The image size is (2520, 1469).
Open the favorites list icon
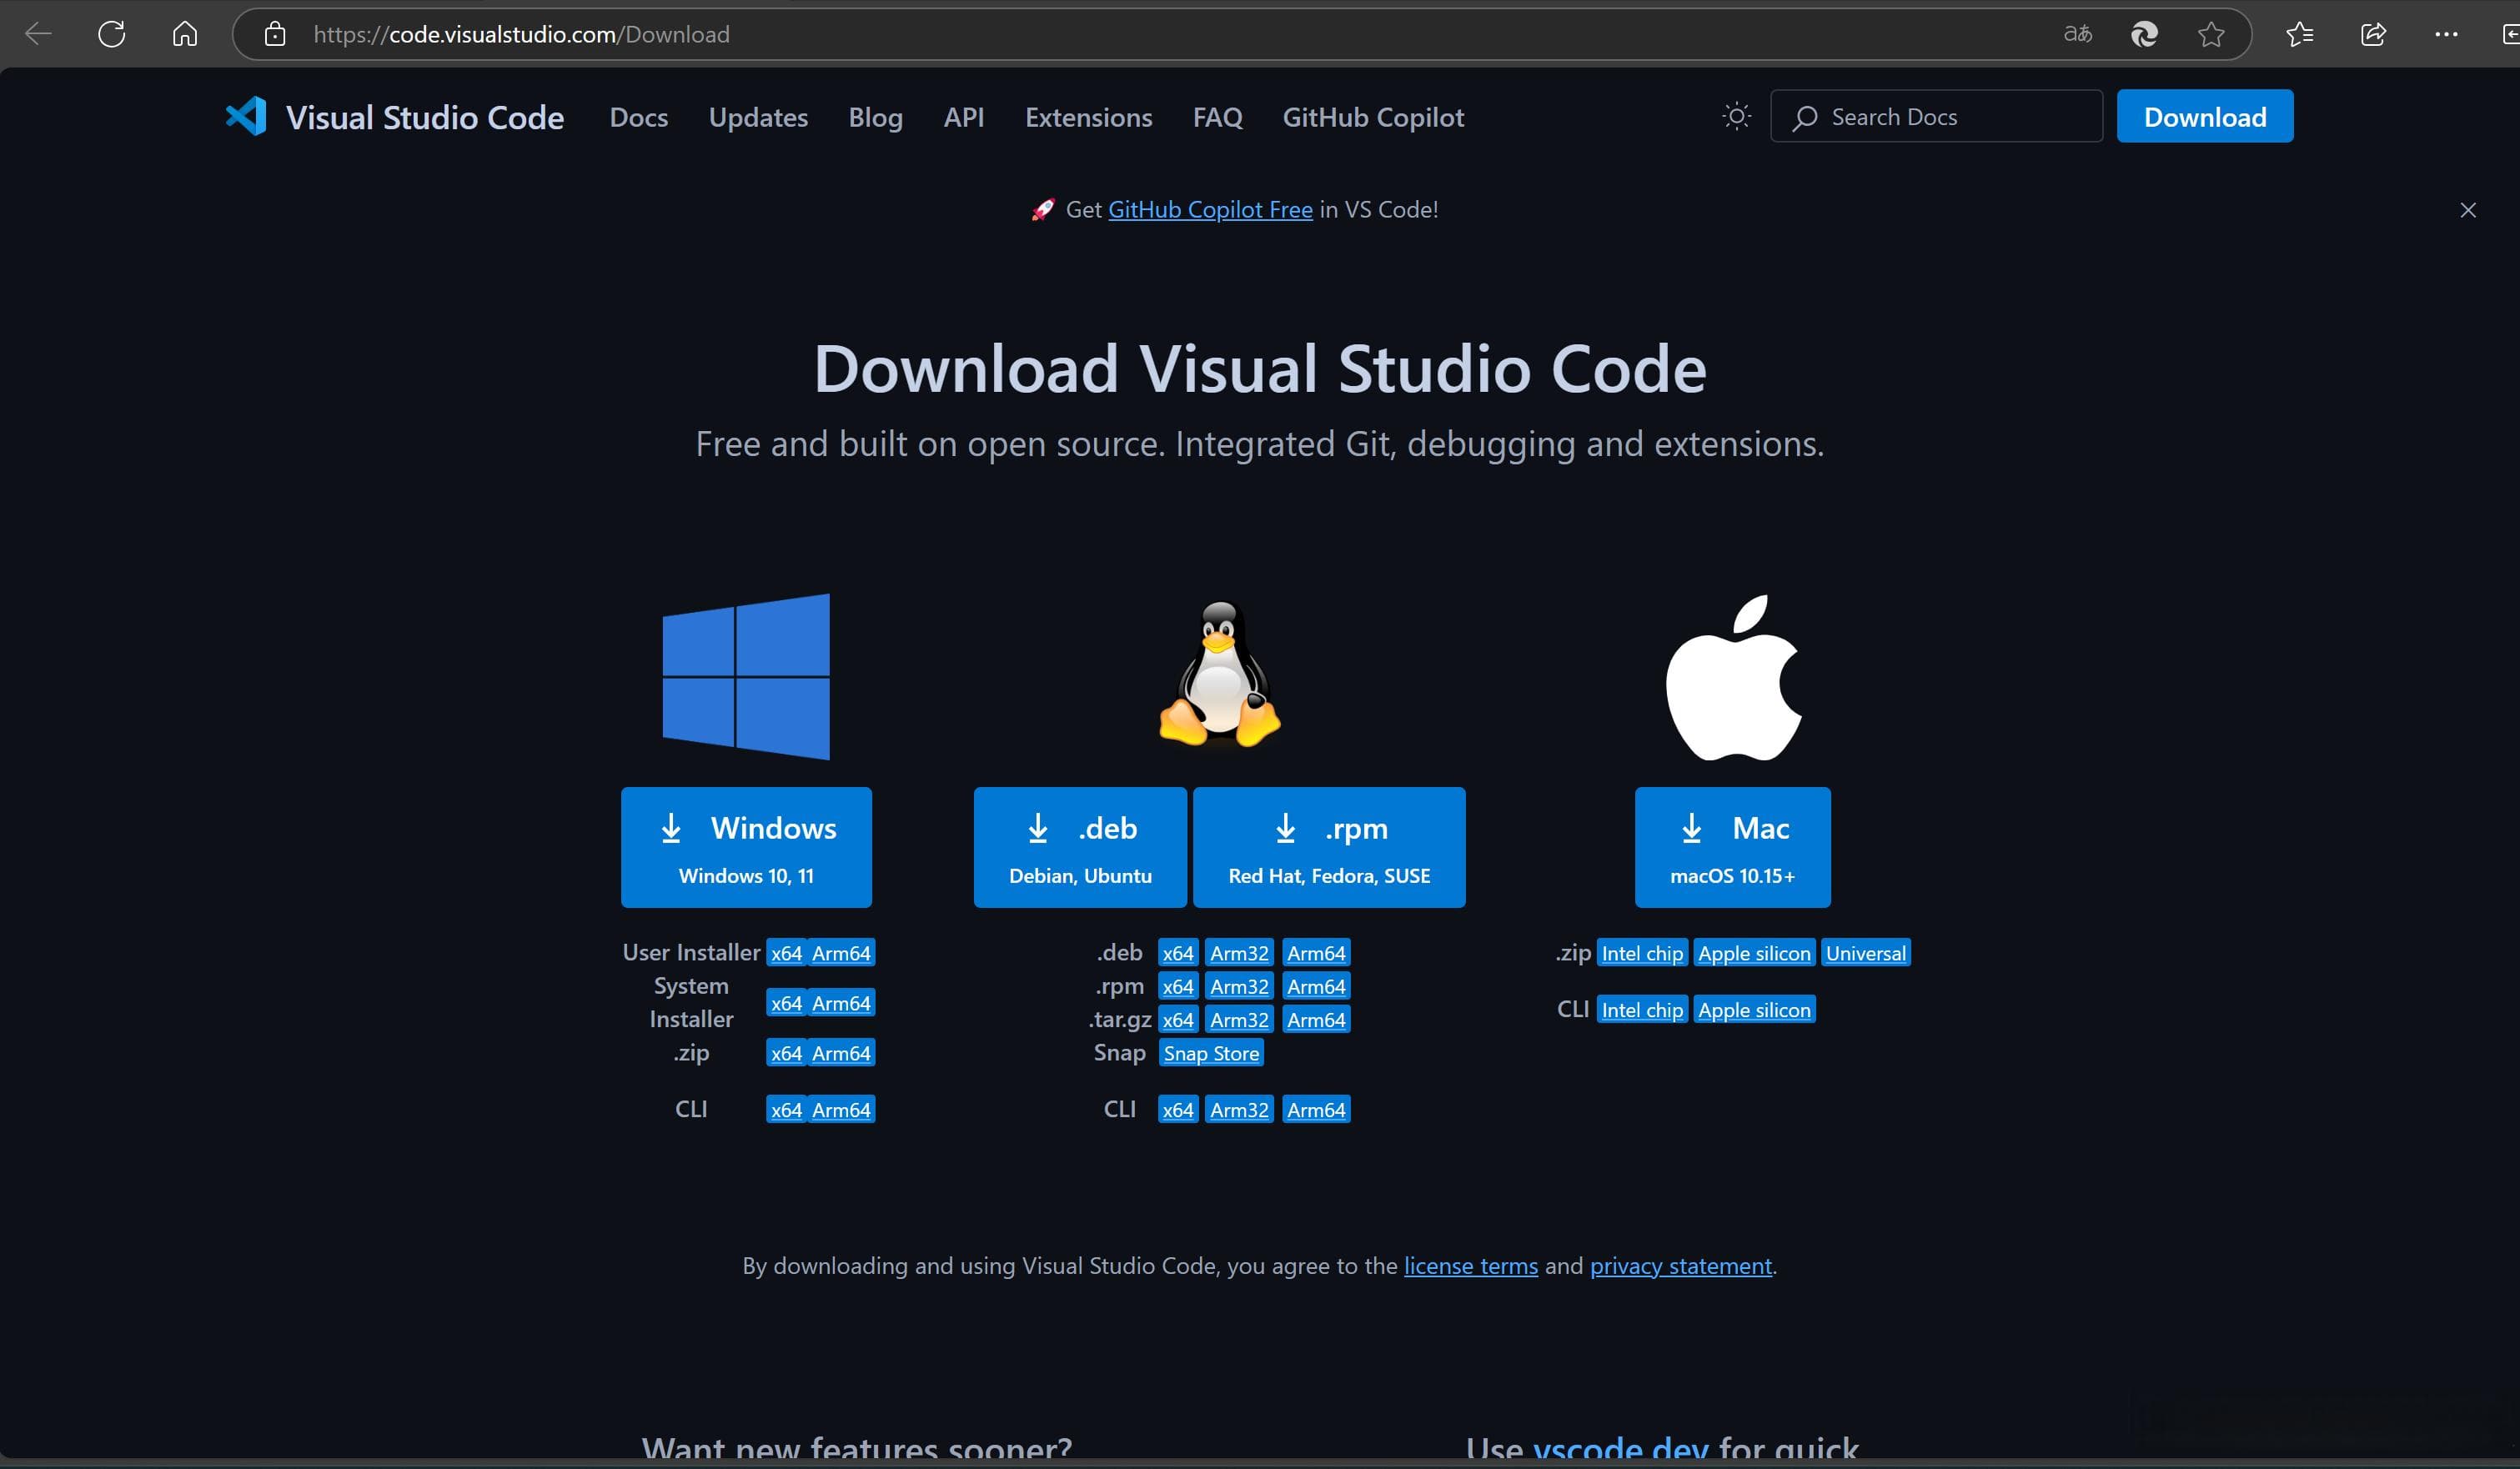2299,34
